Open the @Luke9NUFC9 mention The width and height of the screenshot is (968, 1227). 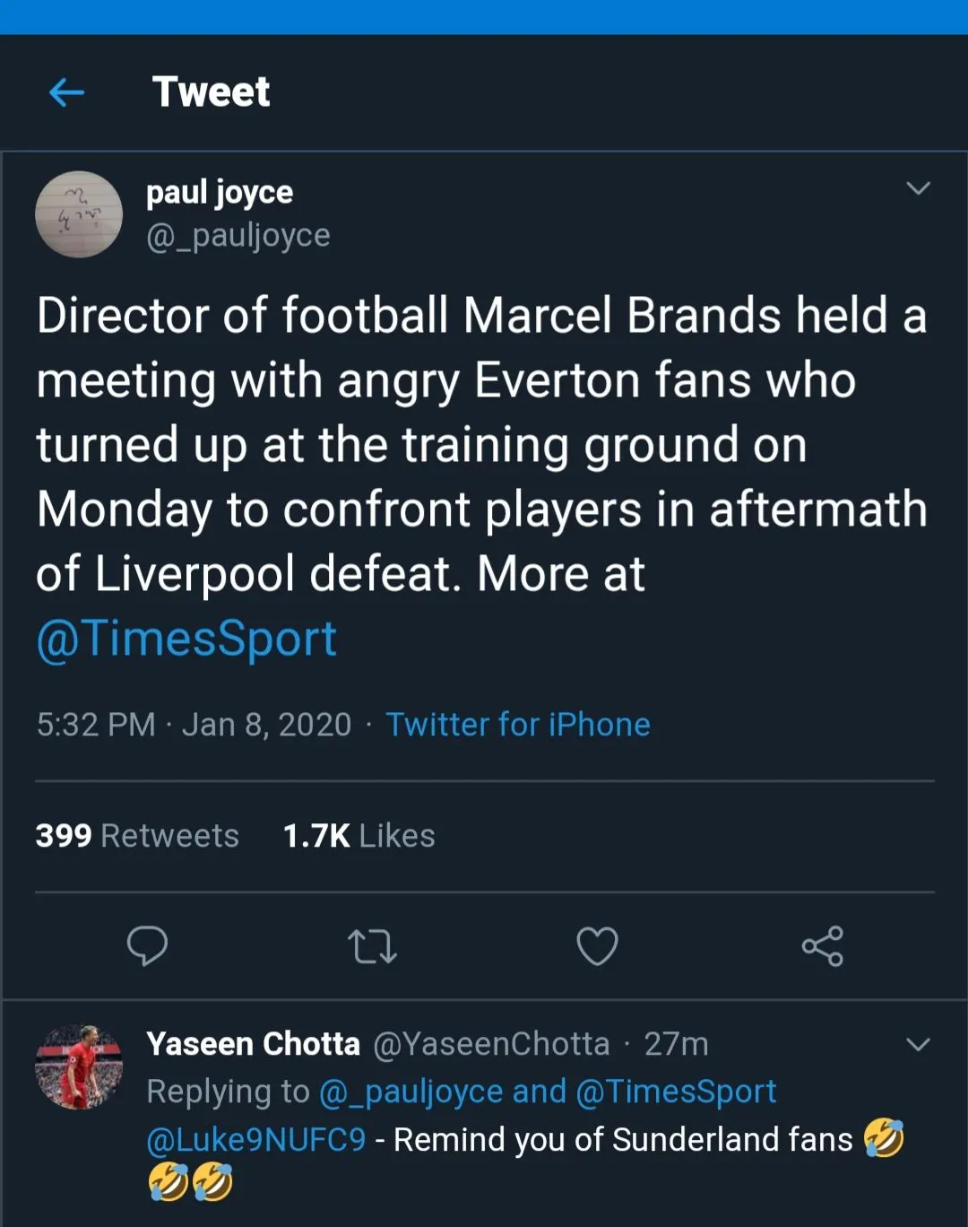point(256,1140)
